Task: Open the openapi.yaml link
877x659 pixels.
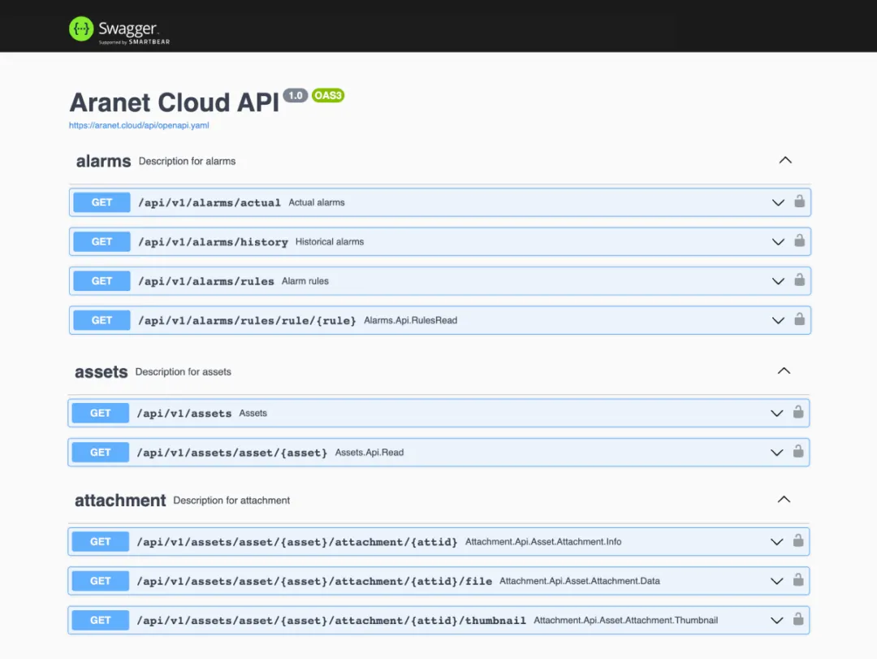Action: [x=139, y=125]
